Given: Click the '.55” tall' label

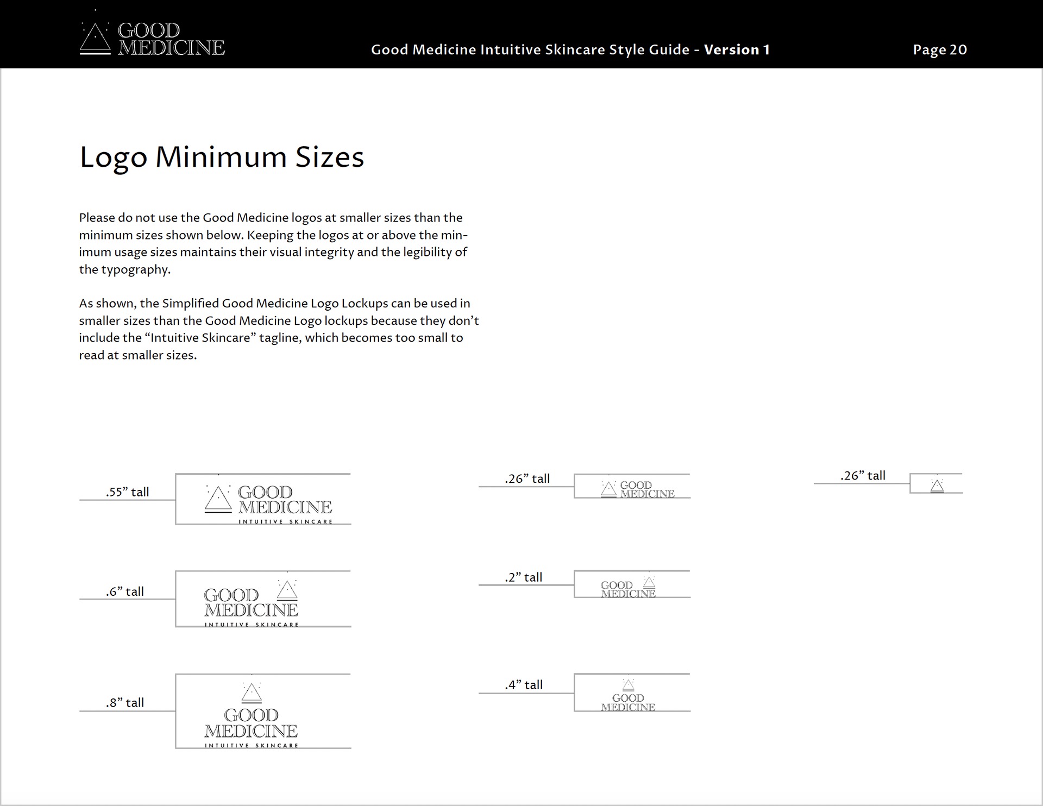Looking at the screenshot, I should 127,492.
